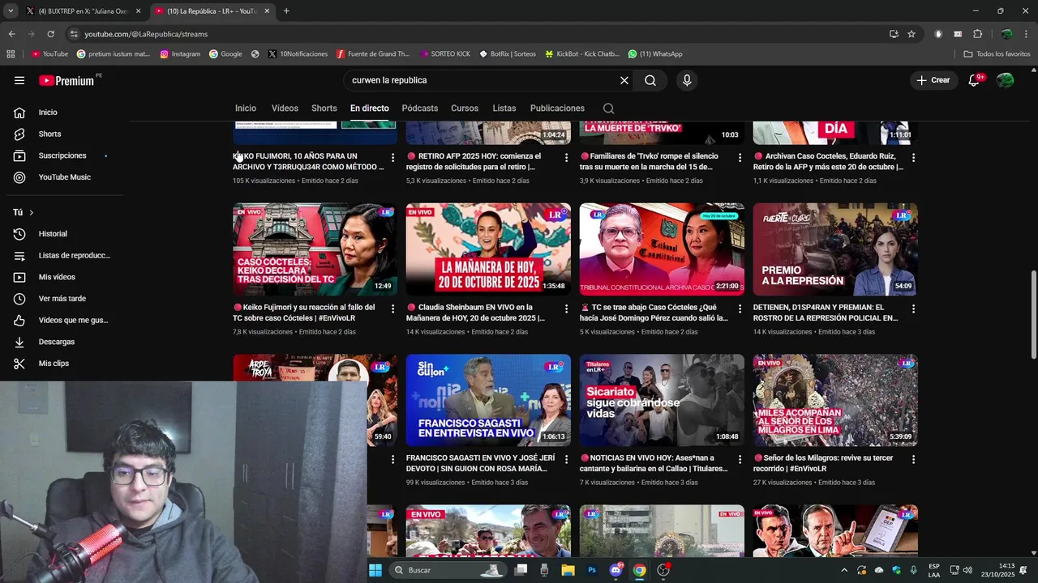Open options for the DETIENEN, D1SP4RAN Y PREMIAN video
Viewport: 1038px width, 583px height.
click(913, 309)
